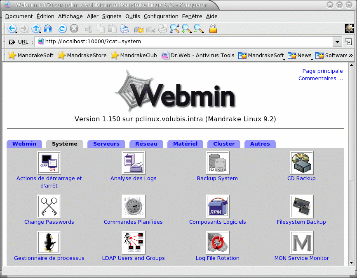Expand the URL history dropdown

(x=338, y=42)
